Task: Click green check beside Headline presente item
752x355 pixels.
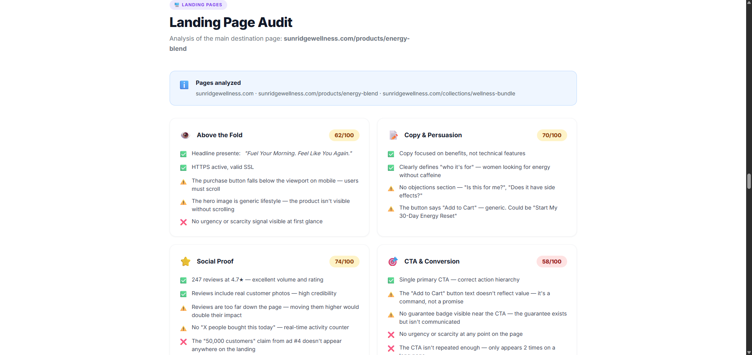Action: [x=183, y=154]
